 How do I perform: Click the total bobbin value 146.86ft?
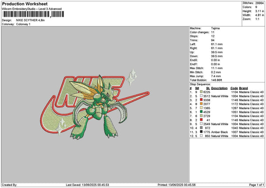[x=216, y=80]
